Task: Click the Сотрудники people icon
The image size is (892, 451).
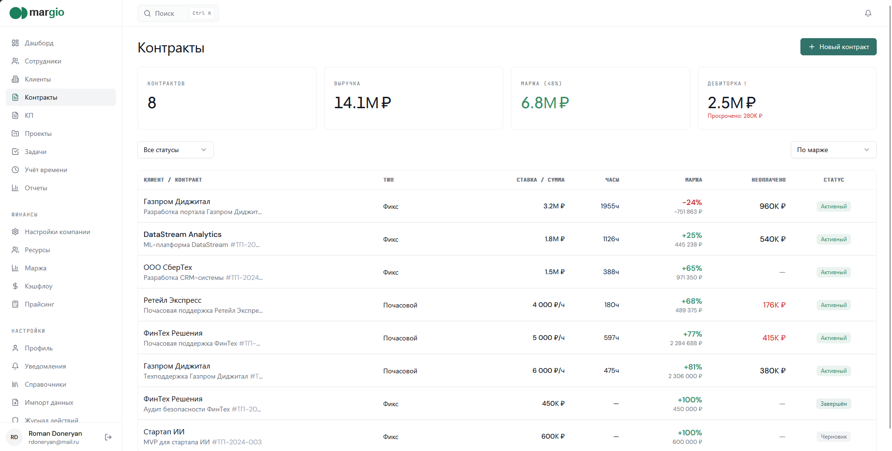Action: coord(15,61)
